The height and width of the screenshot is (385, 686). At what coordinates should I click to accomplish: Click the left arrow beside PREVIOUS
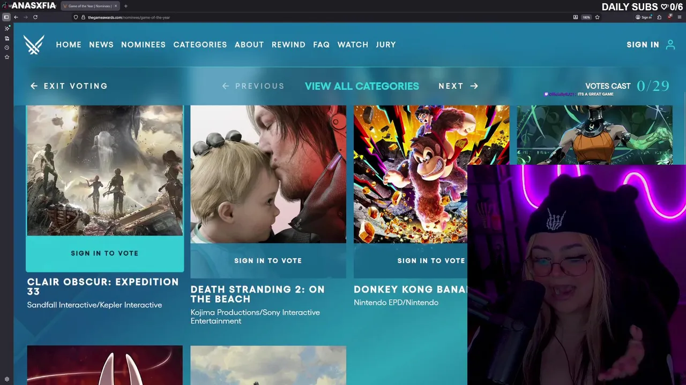coord(226,86)
